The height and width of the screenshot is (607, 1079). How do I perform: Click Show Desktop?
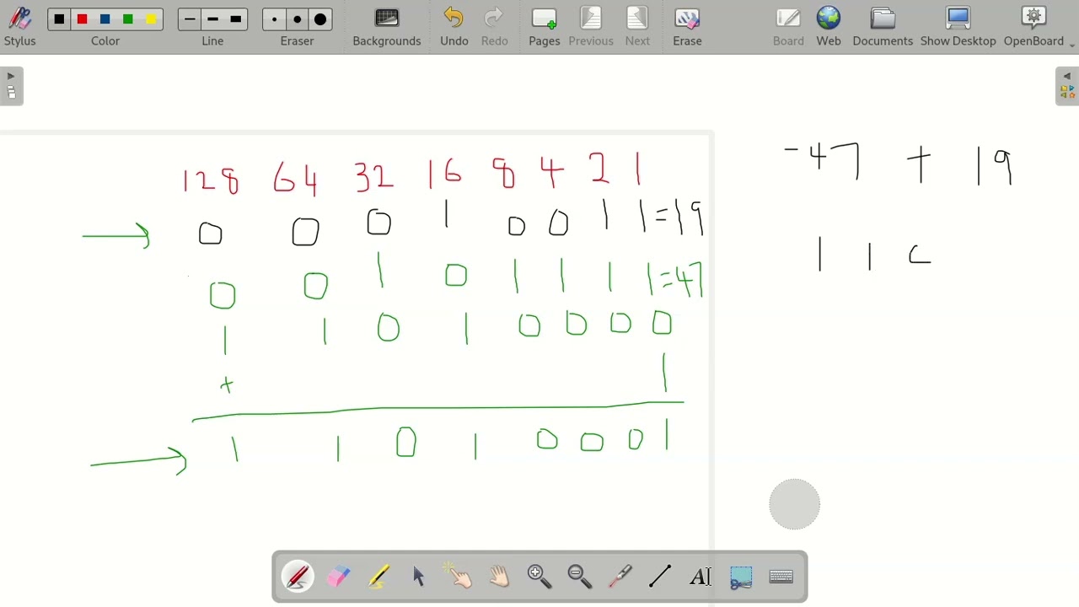[958, 26]
